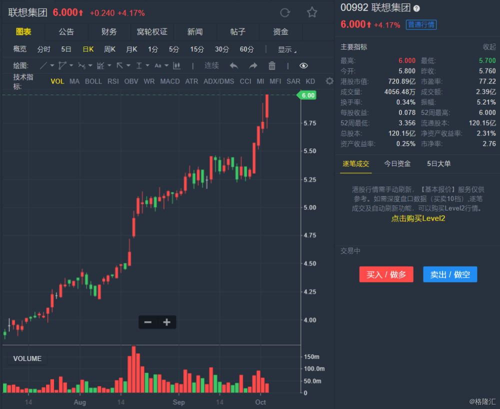The height and width of the screenshot is (409, 500).
Task: Select the Aa text annotation tool
Action: coord(158,65)
